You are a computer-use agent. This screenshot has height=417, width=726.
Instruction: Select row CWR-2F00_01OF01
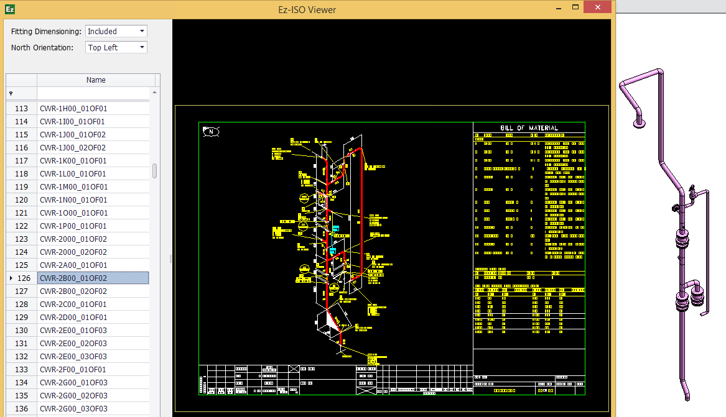click(93, 369)
